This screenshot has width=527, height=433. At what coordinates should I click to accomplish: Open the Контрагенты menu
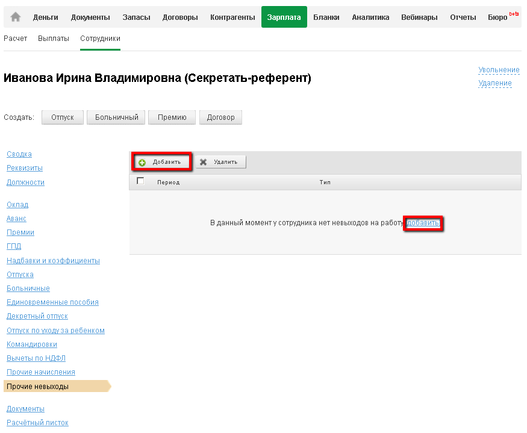pos(232,17)
